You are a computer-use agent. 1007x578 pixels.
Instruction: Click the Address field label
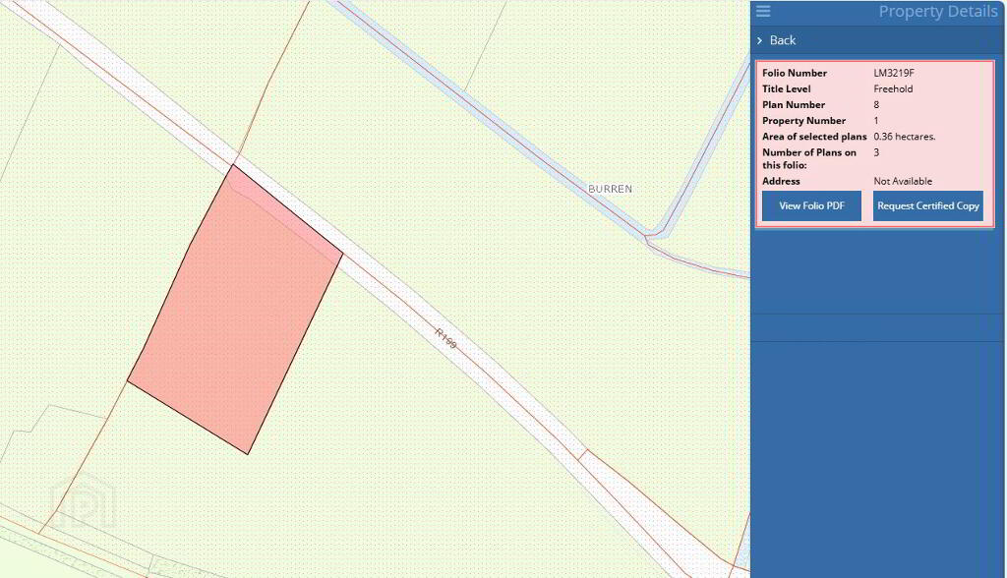point(781,182)
